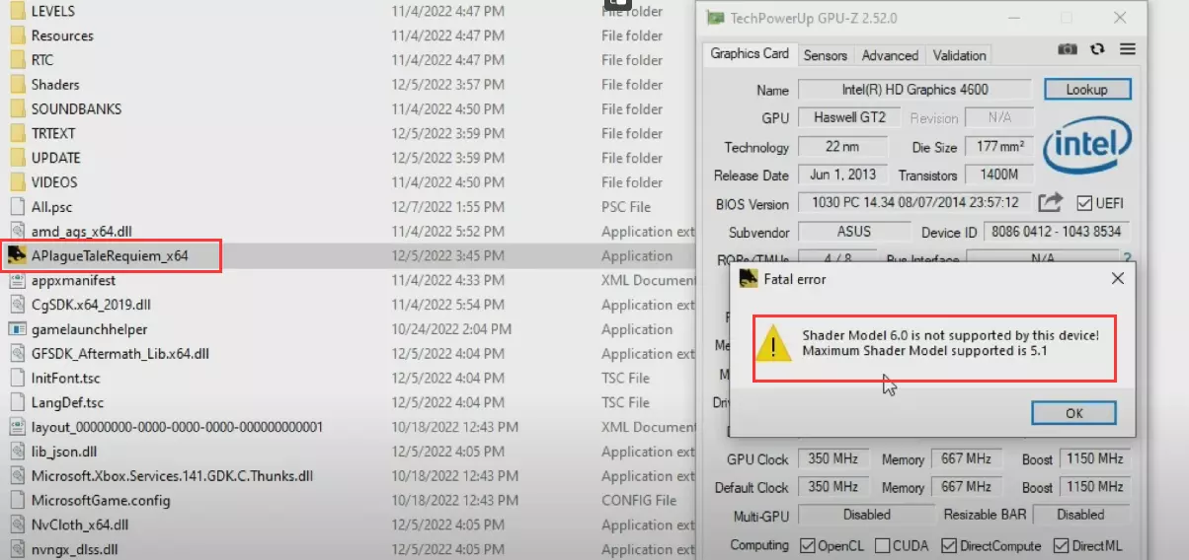The image size is (1189, 560).
Task: Select the Microsoft.Xbox.Services.141.GDK.C.Thunks.dll file name
Action: pyautogui.click(x=172, y=476)
